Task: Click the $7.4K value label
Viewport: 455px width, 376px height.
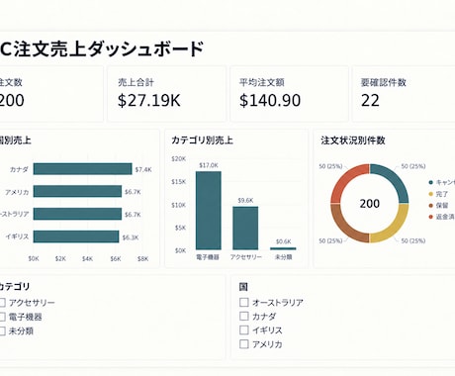Action: [x=143, y=169]
